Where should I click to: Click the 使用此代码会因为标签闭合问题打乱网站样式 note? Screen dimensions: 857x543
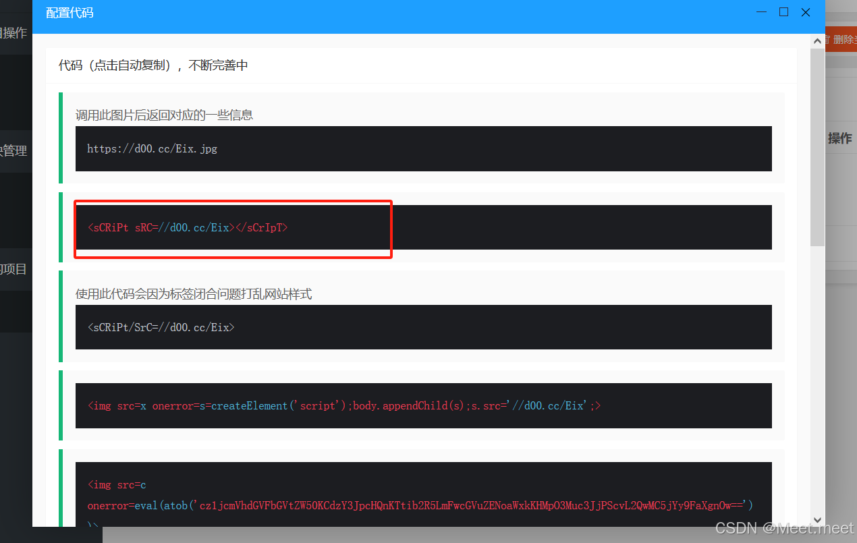[194, 294]
